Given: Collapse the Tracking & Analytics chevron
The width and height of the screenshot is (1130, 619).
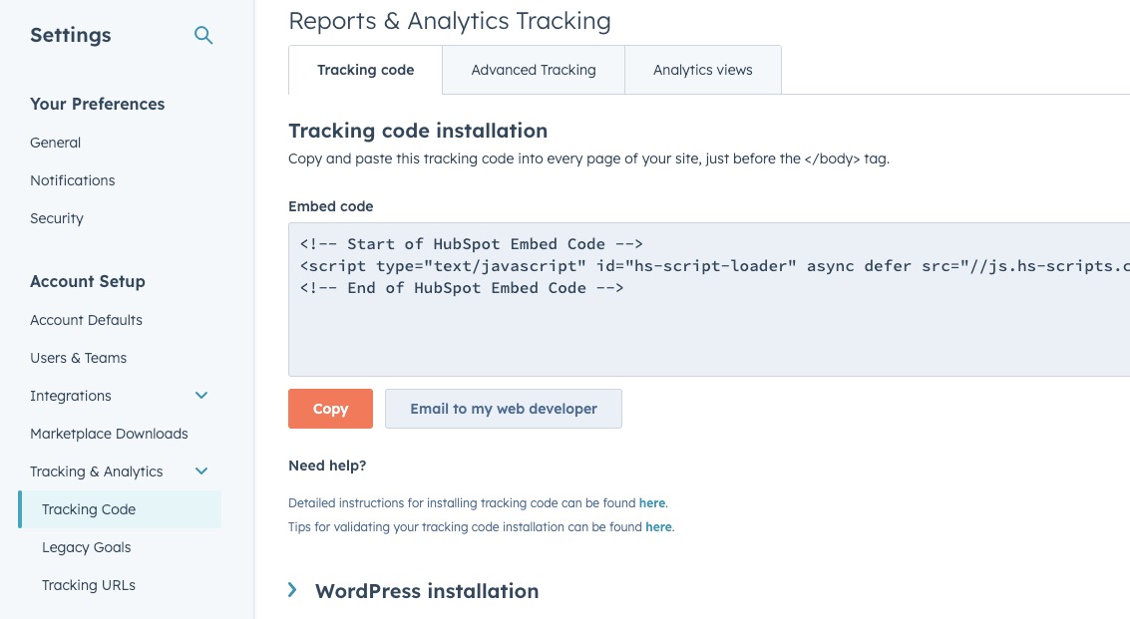Looking at the screenshot, I should click(x=201, y=471).
